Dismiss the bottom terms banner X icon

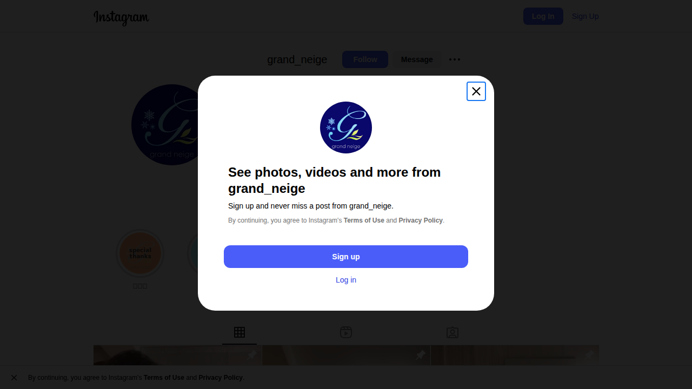pos(14,378)
